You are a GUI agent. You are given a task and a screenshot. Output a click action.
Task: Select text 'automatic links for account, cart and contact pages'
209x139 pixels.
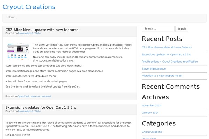tap(36, 81)
